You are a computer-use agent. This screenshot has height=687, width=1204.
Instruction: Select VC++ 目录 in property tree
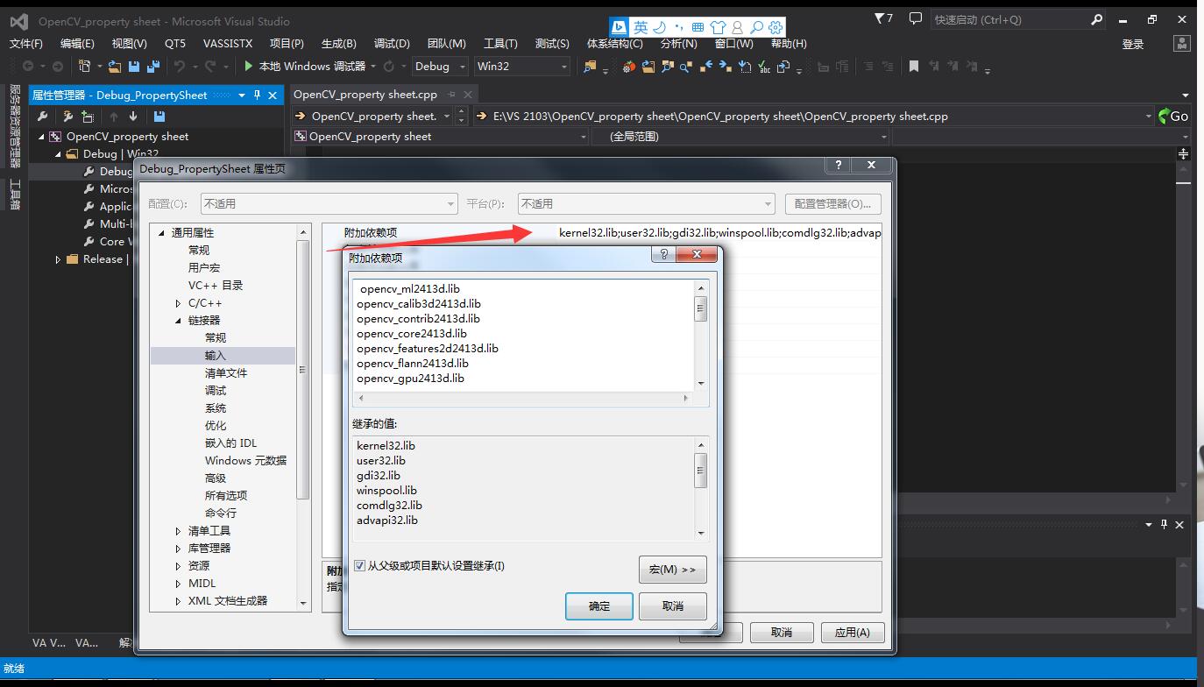click(216, 286)
